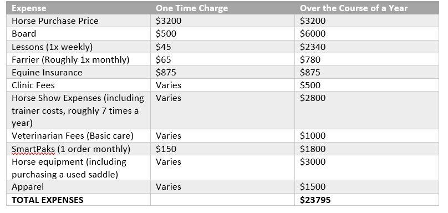Click the Horse equipment description cell

(x=78, y=168)
